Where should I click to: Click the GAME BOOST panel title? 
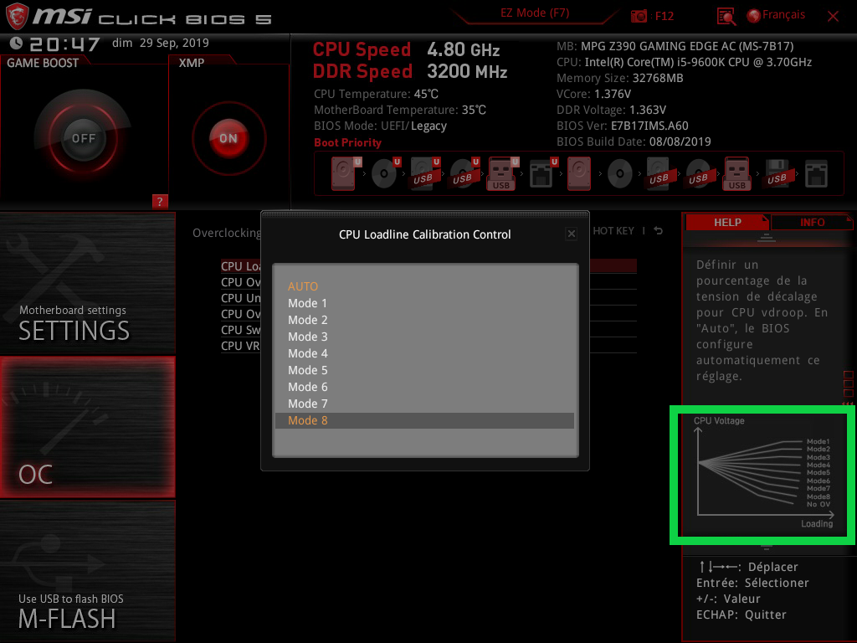coord(43,63)
